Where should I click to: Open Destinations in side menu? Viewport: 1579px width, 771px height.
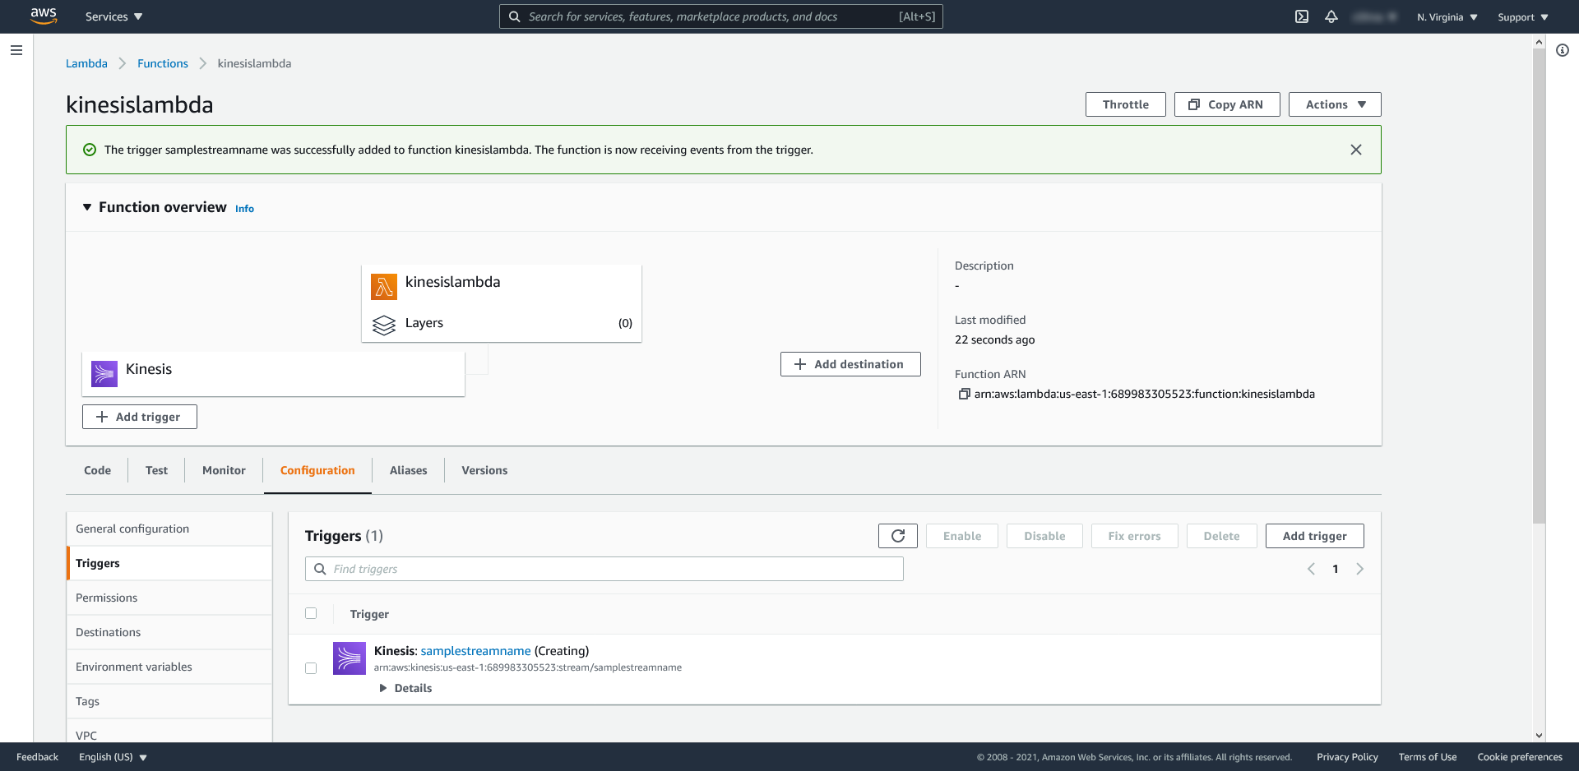(x=169, y=632)
